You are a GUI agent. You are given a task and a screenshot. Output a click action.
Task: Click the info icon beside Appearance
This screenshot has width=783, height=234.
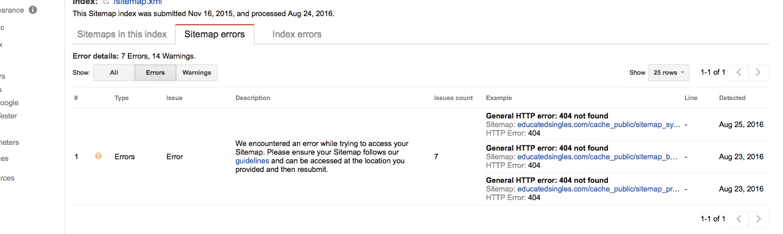pos(33,10)
